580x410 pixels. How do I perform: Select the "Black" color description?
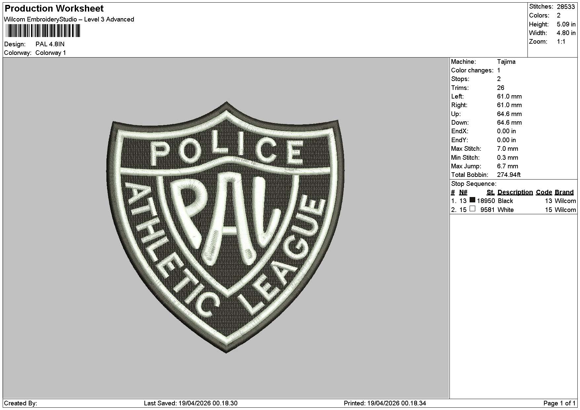[505, 201]
